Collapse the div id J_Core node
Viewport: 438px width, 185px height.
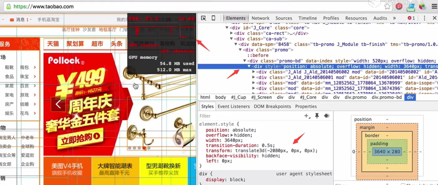point(227,28)
